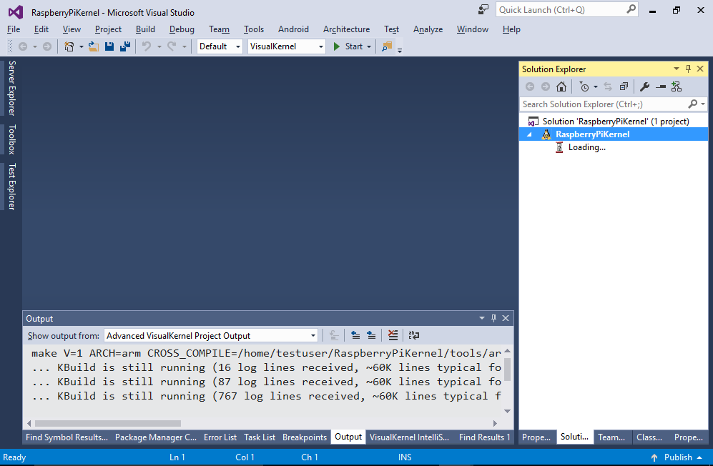
Task: Click the Open File folder icon
Action: (94, 46)
